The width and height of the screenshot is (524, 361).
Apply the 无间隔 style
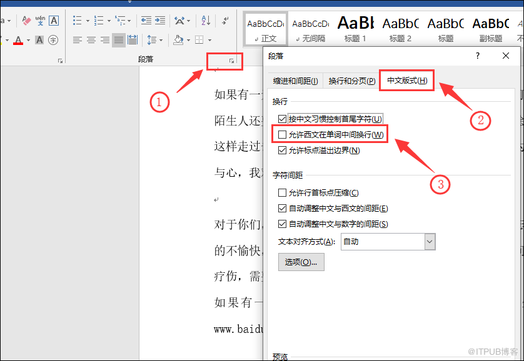pos(311,29)
